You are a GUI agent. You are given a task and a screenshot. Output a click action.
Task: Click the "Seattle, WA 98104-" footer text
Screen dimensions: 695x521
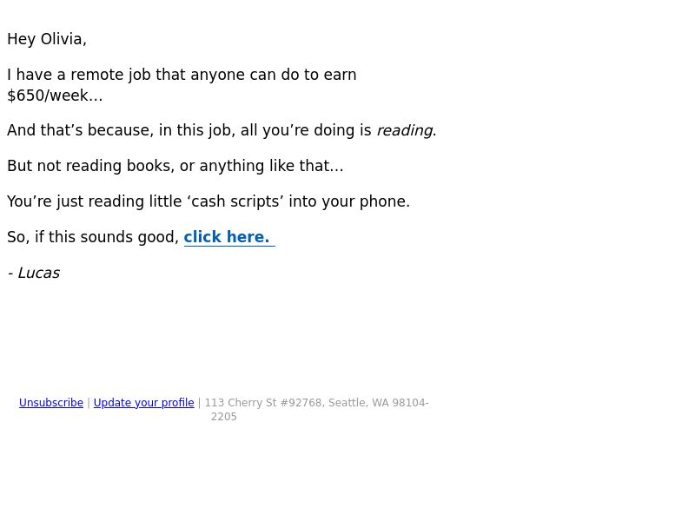coord(379,403)
